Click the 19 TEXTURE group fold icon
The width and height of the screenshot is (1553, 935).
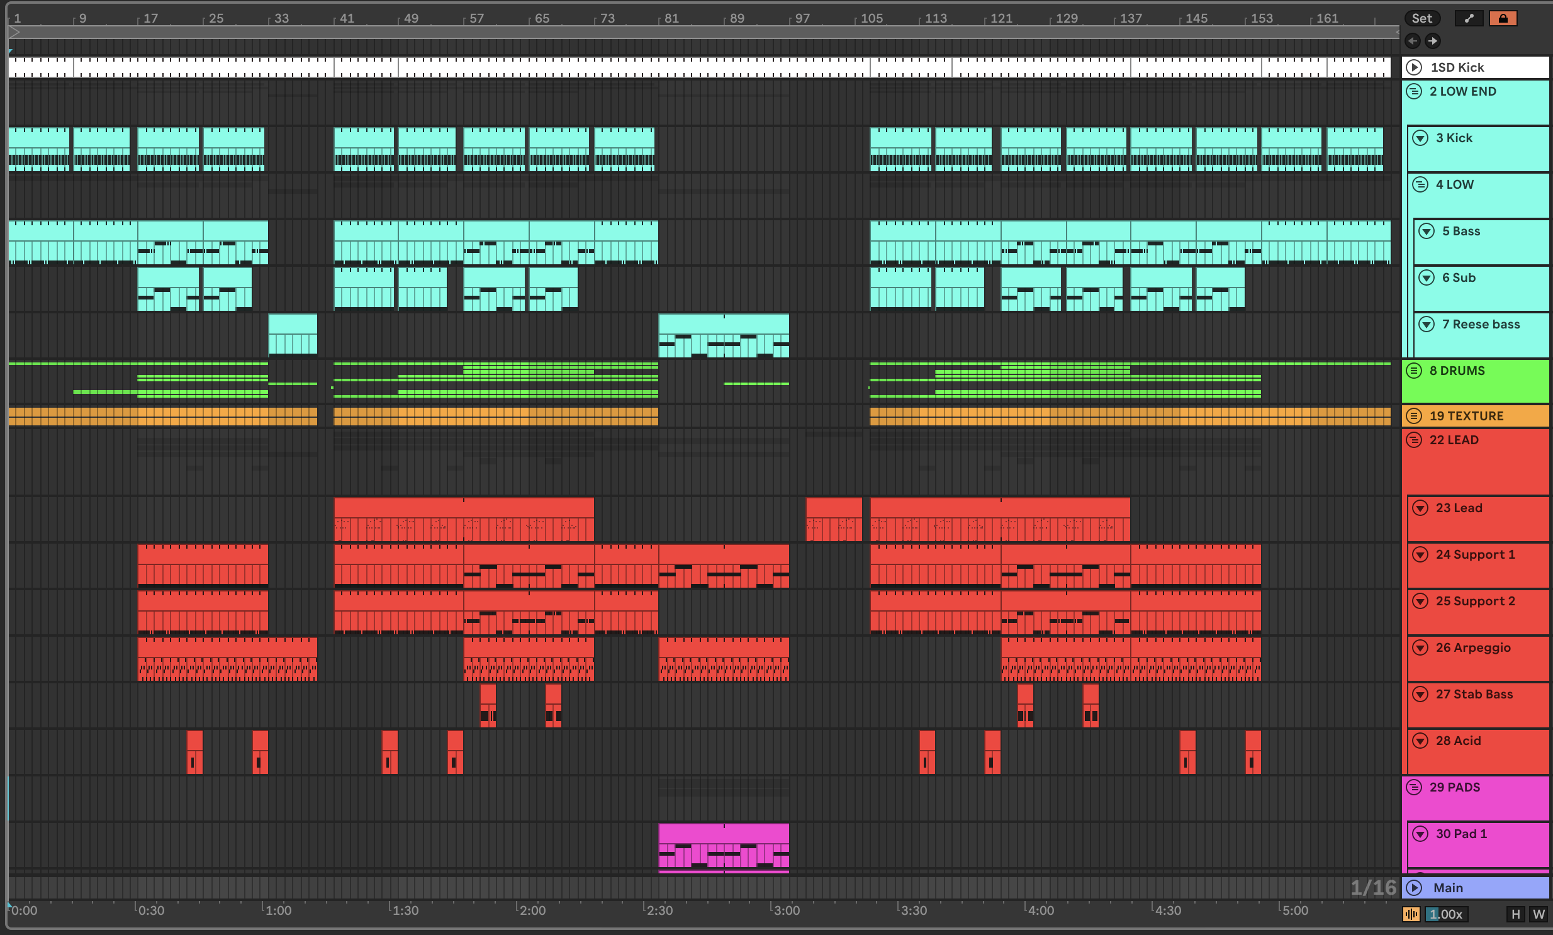click(1414, 416)
